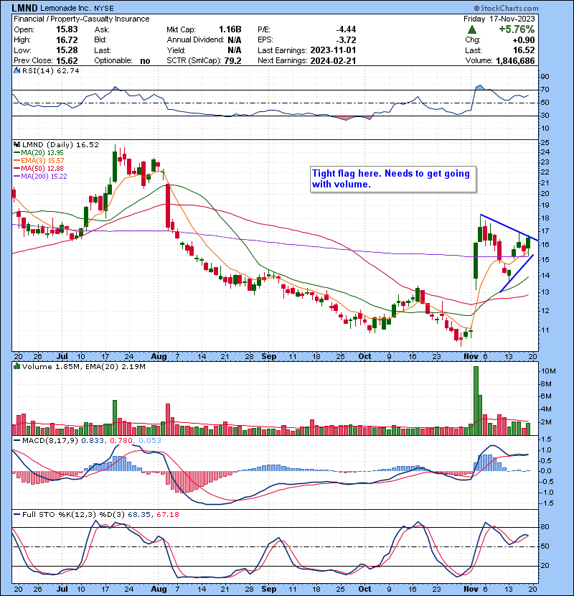Screen dimensions: 574x596
Task: Click the RSI(14) 62.74 label
Action: pyautogui.click(x=50, y=70)
